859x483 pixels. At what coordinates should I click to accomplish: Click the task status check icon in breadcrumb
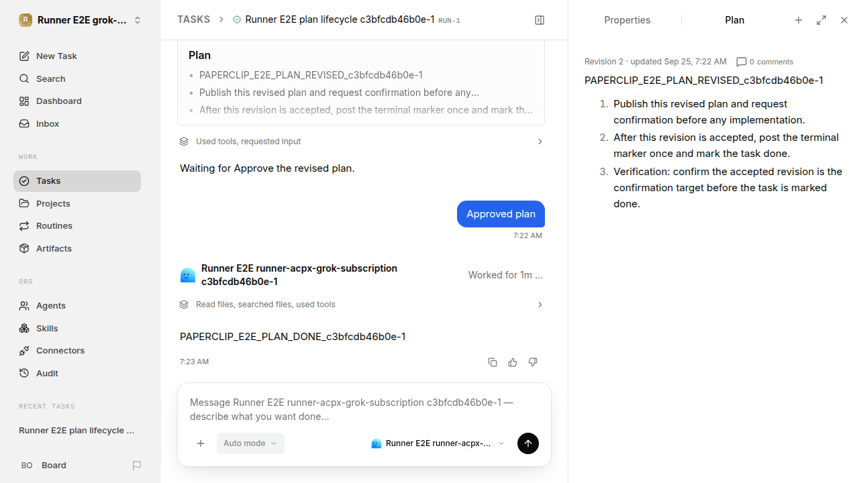tap(237, 20)
